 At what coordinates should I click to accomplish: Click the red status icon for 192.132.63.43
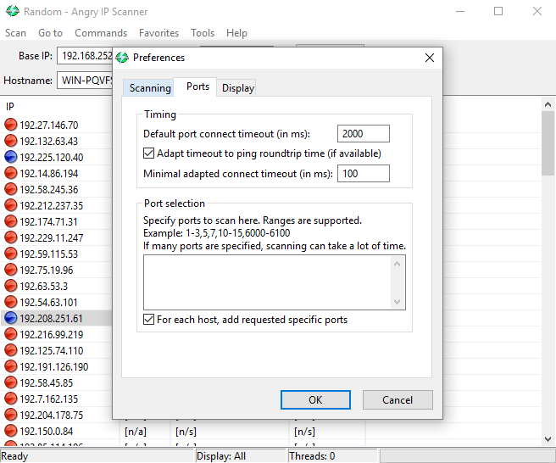click(x=11, y=141)
